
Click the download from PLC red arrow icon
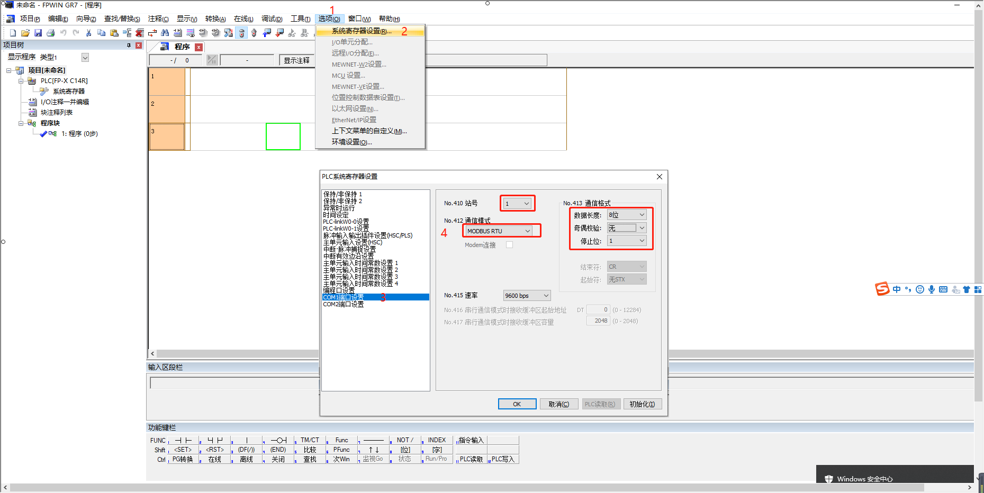[x=279, y=33]
